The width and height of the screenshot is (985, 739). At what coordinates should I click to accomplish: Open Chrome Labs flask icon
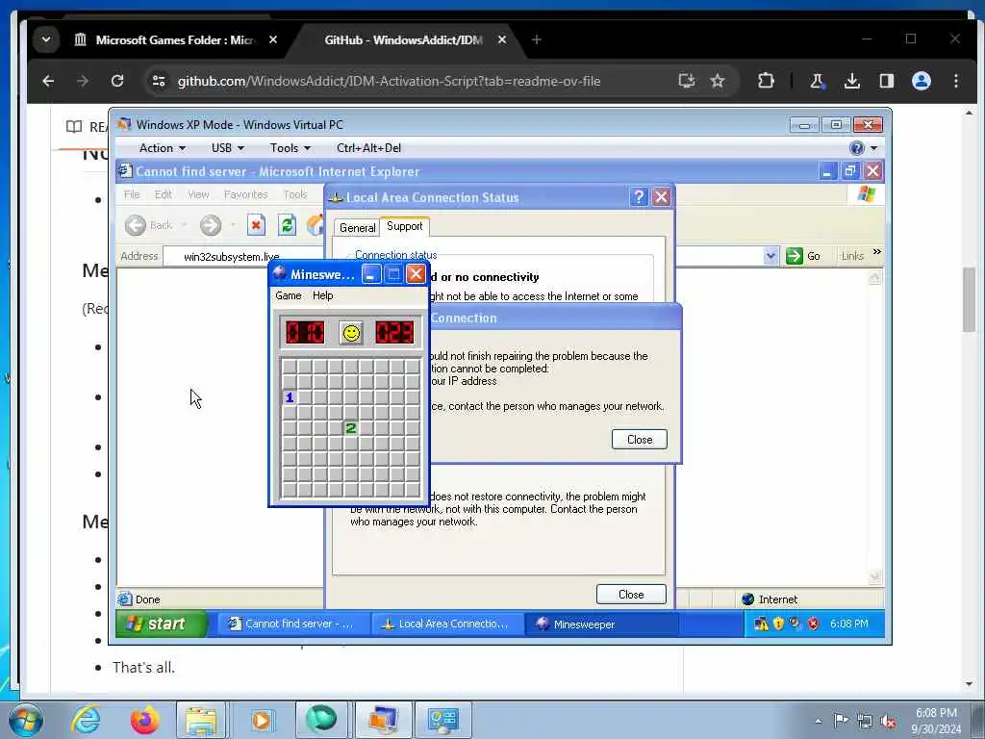coord(817,81)
